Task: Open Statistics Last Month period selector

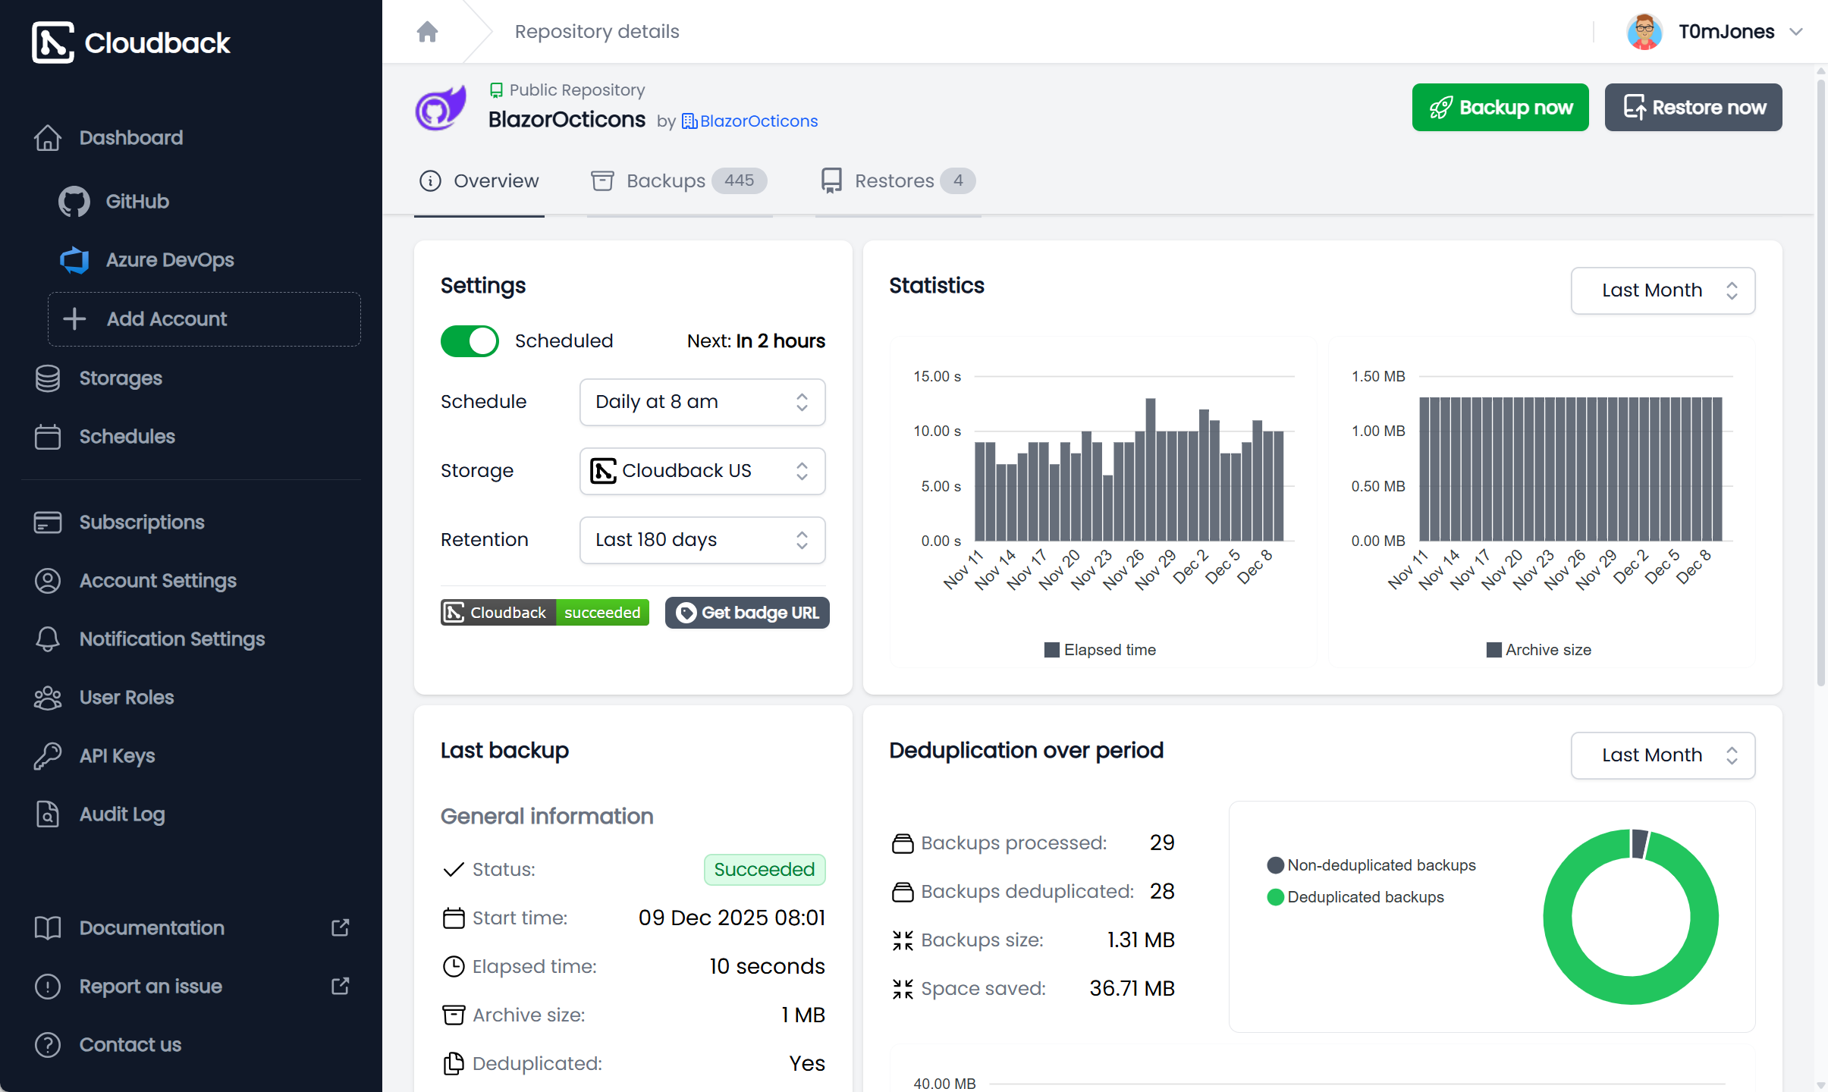Action: tap(1662, 290)
